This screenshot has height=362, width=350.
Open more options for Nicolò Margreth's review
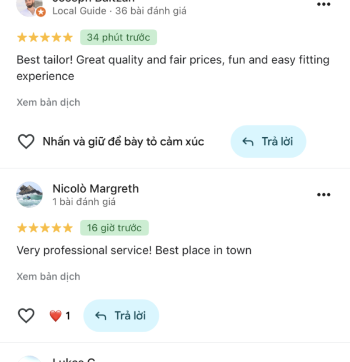pos(323,194)
